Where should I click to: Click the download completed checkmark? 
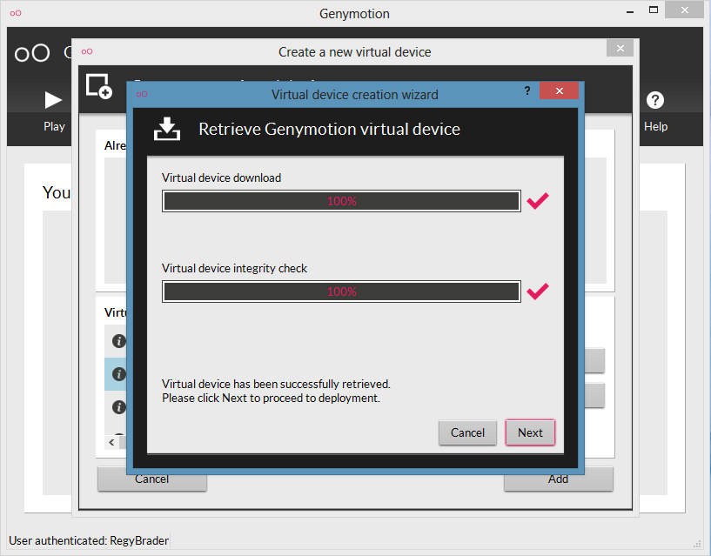click(538, 200)
